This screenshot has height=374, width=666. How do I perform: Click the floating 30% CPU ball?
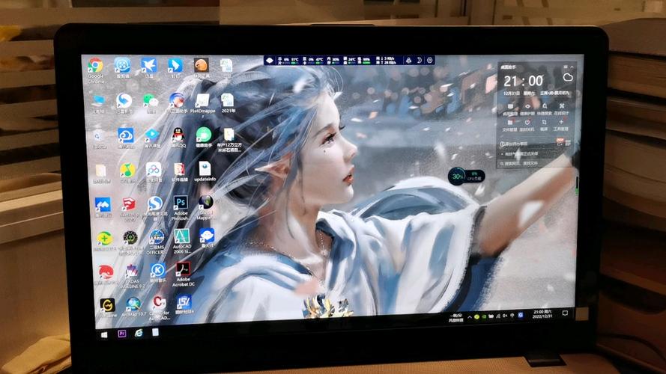click(x=457, y=176)
